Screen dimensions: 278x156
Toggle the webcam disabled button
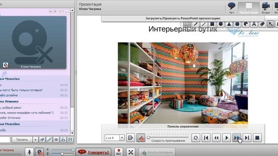[x=40, y=152]
